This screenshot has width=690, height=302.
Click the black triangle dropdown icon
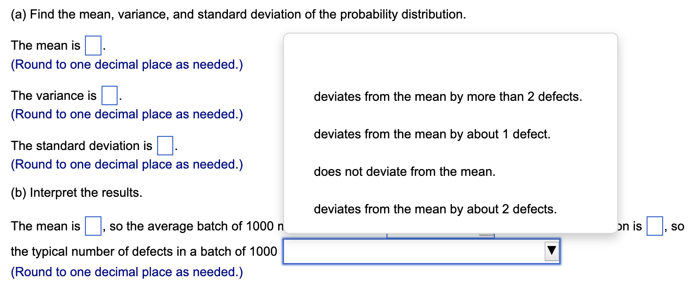pos(552,251)
